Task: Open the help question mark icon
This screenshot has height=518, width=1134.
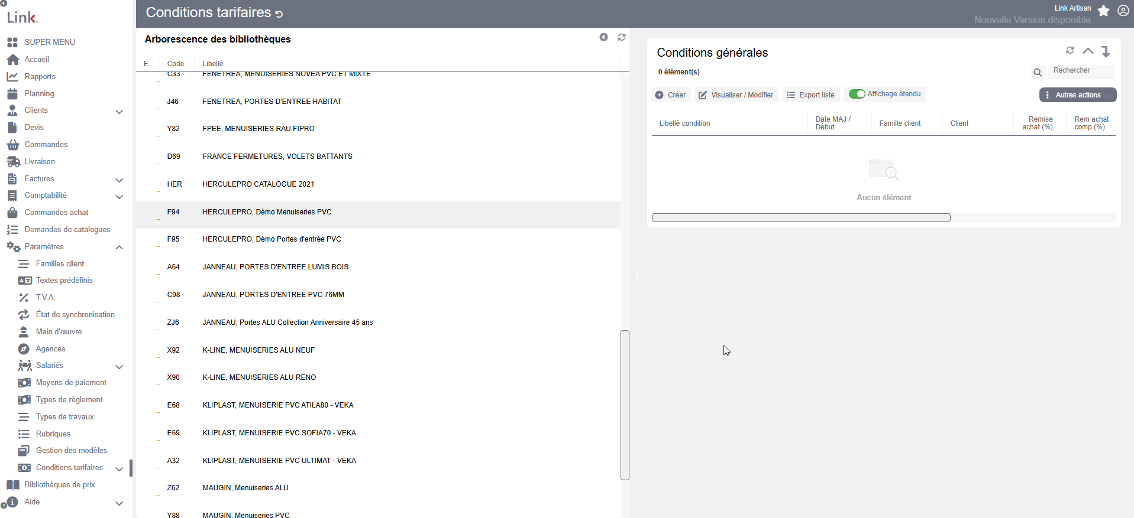Action: (4, 506)
